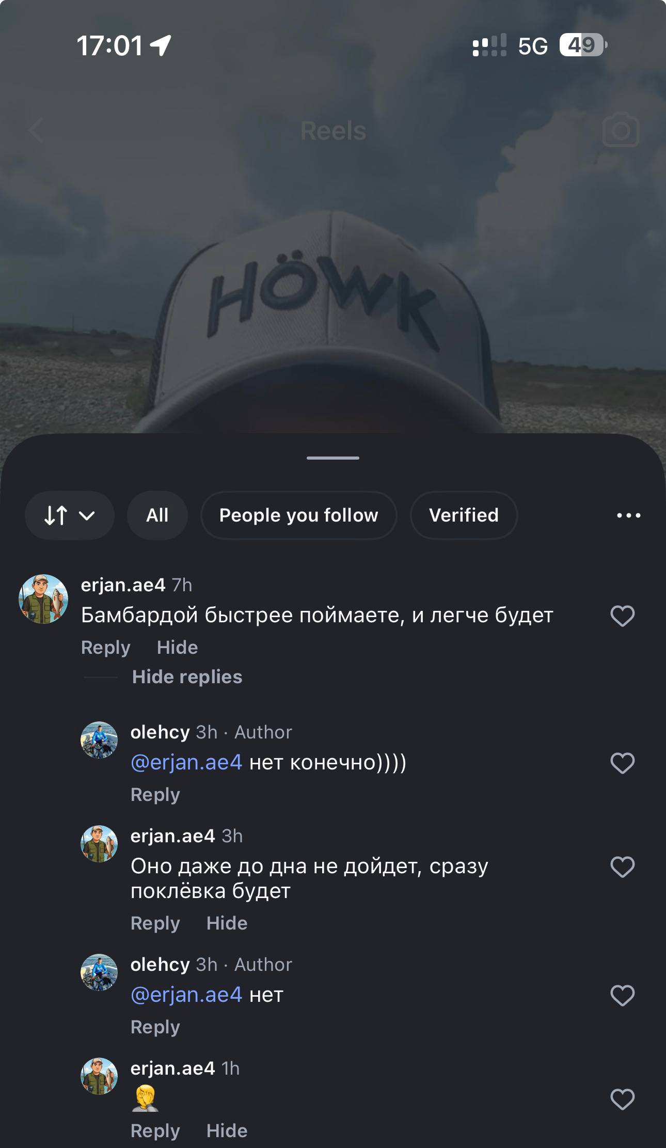Viewport: 666px width, 1148px height.
Task: Open the @erjan.ae4 mention in olehcy's first reply
Action: [x=186, y=762]
